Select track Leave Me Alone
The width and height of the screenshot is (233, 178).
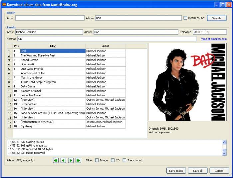(x=53, y=95)
